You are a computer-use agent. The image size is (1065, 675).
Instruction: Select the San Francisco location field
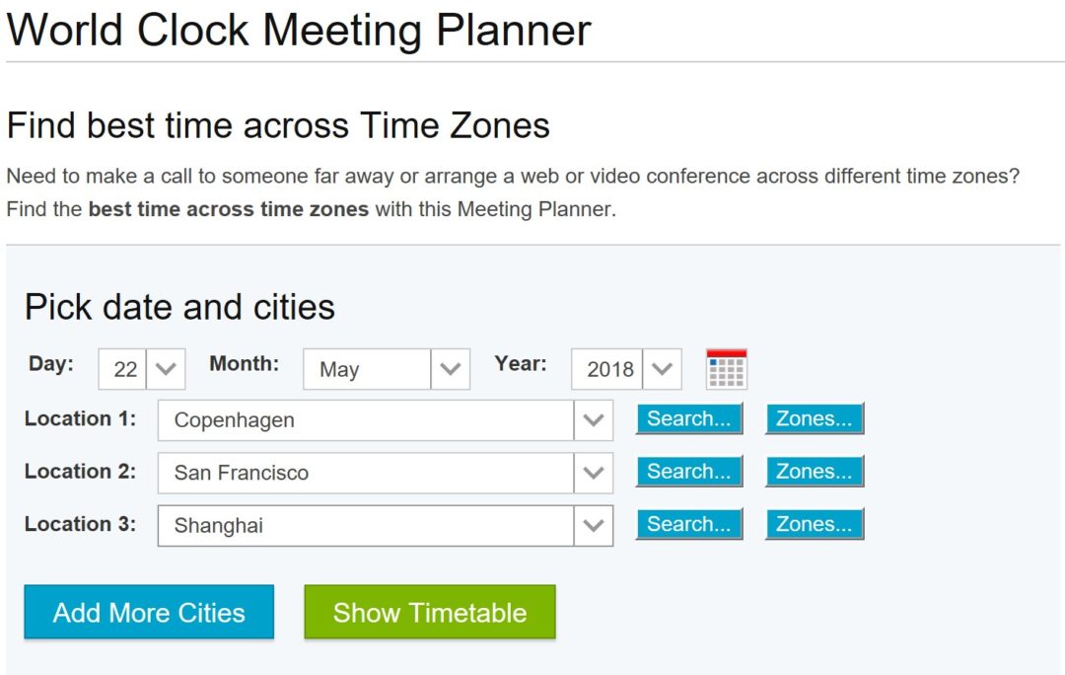coord(365,473)
